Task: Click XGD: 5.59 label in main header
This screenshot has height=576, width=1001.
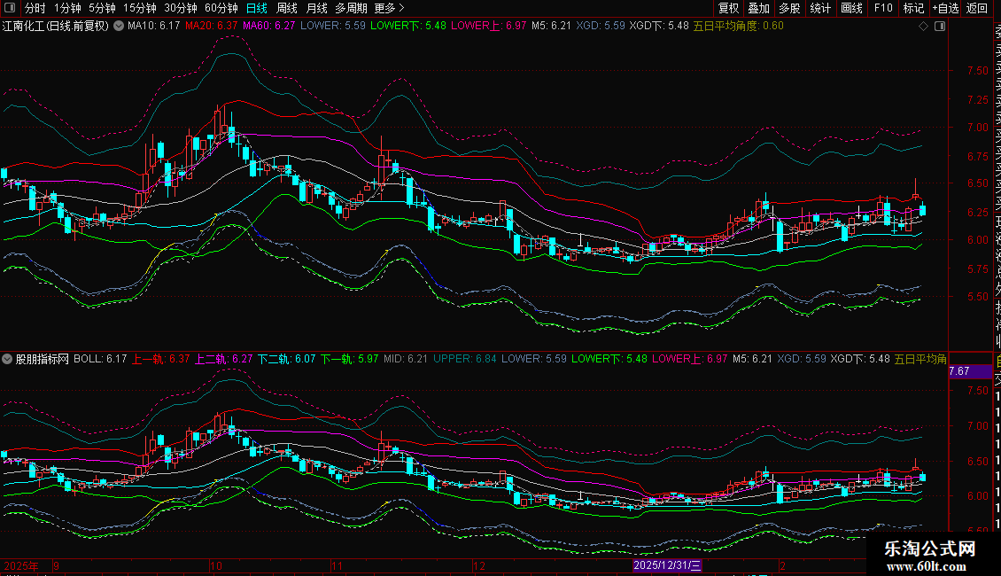Action: tap(600, 27)
